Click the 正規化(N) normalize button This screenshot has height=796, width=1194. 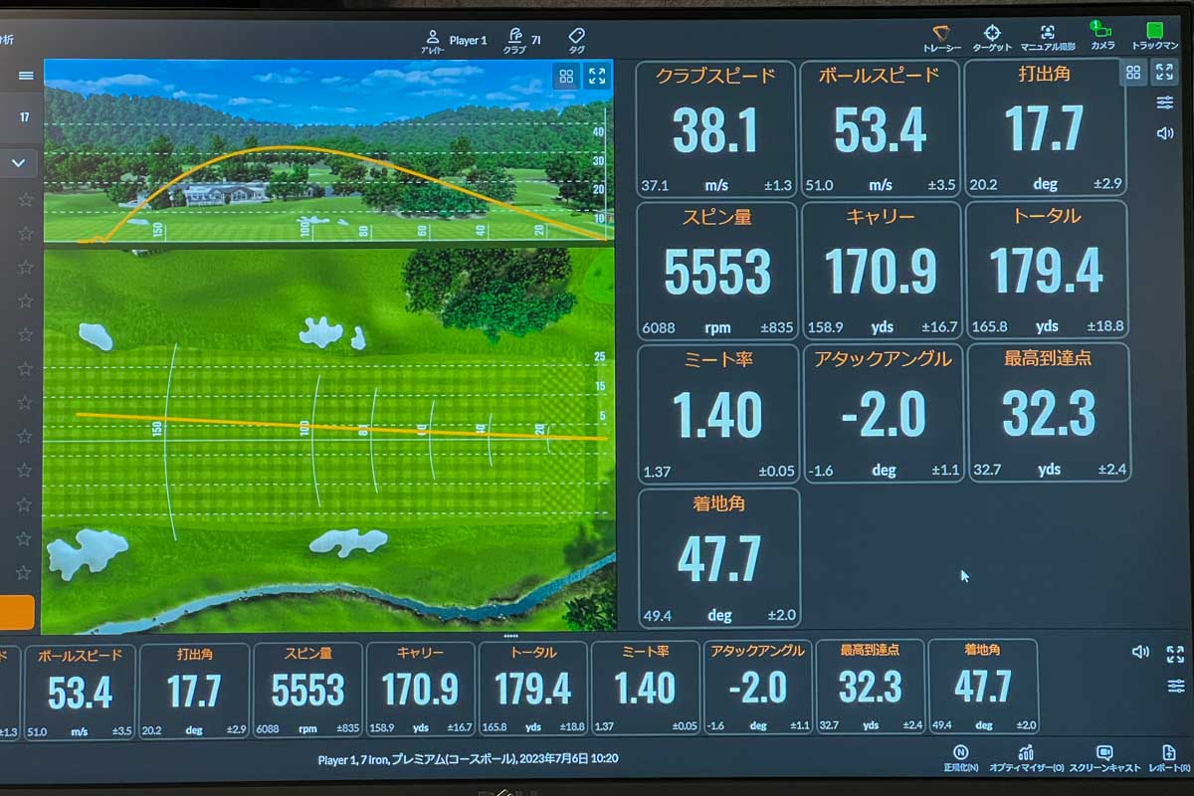[x=960, y=758]
